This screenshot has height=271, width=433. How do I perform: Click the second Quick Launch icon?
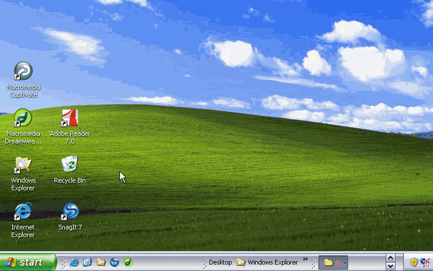click(87, 262)
